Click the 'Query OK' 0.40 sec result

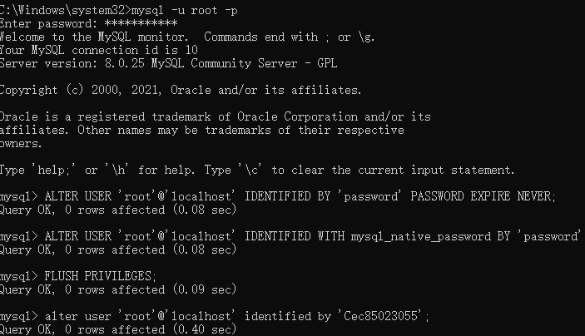[118, 329]
